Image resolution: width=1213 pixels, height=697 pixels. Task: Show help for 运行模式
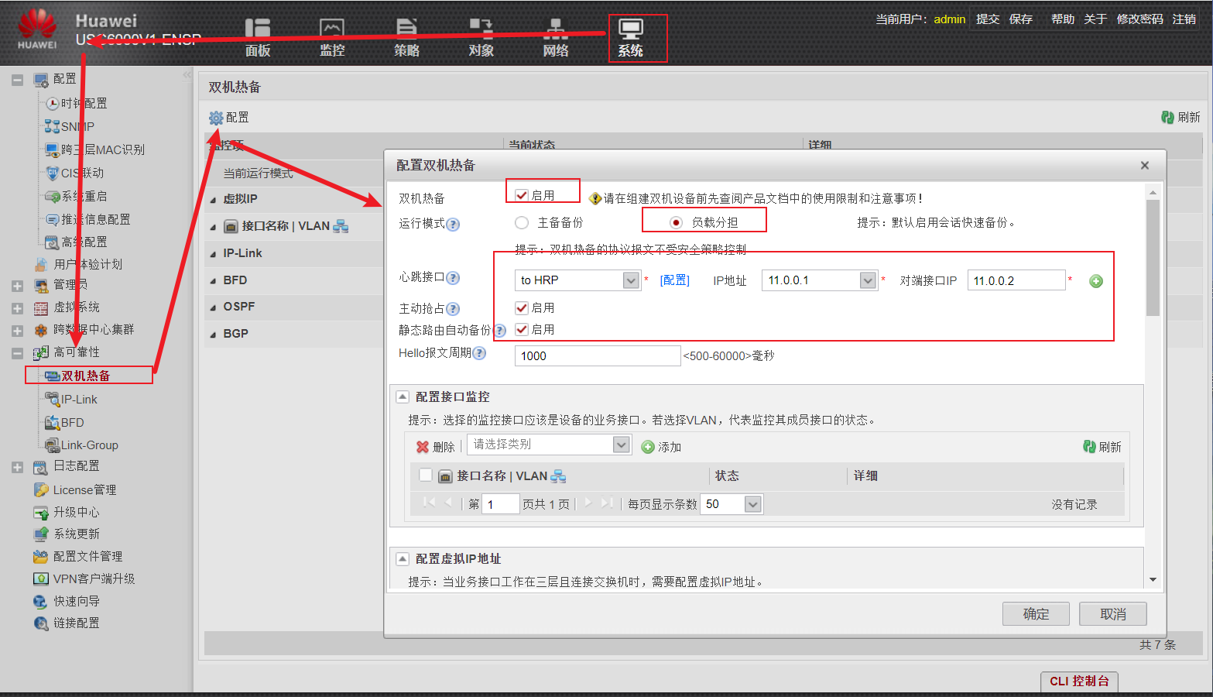click(x=454, y=224)
